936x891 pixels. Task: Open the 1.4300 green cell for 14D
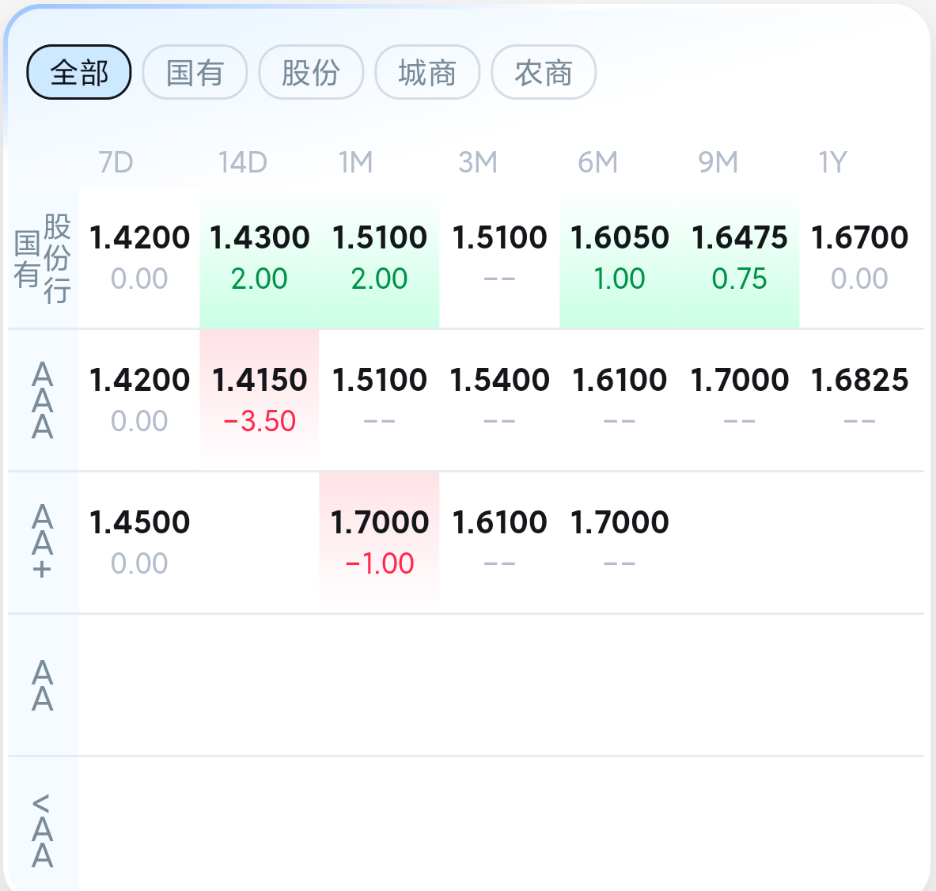[260, 256]
